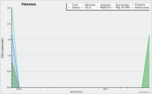Click the 3.0 y-axis value

click(9, 8)
